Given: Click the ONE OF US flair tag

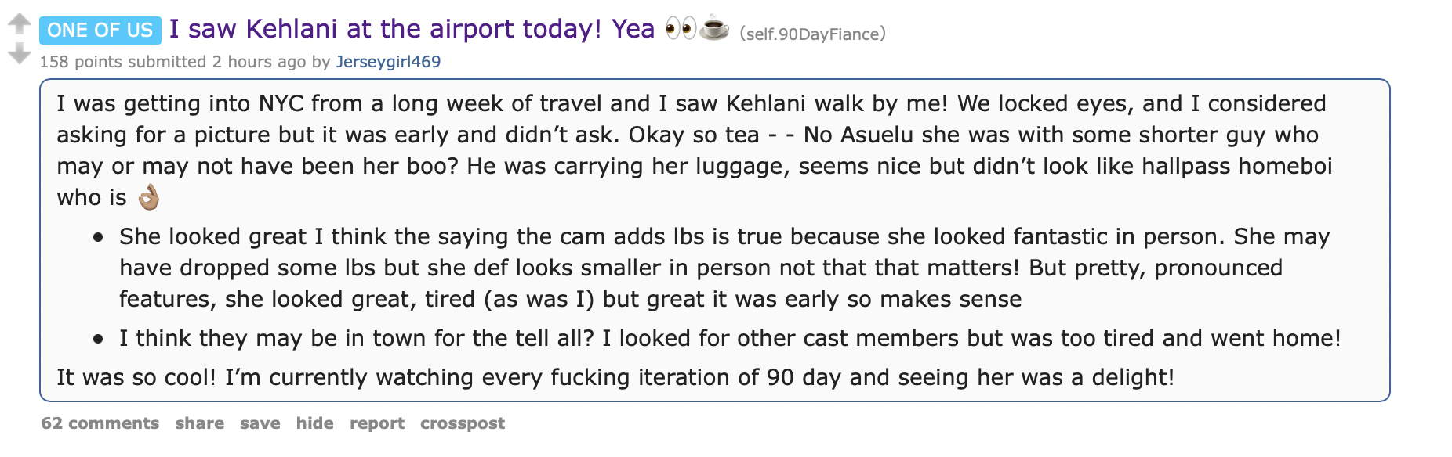Looking at the screenshot, I should (x=102, y=30).
